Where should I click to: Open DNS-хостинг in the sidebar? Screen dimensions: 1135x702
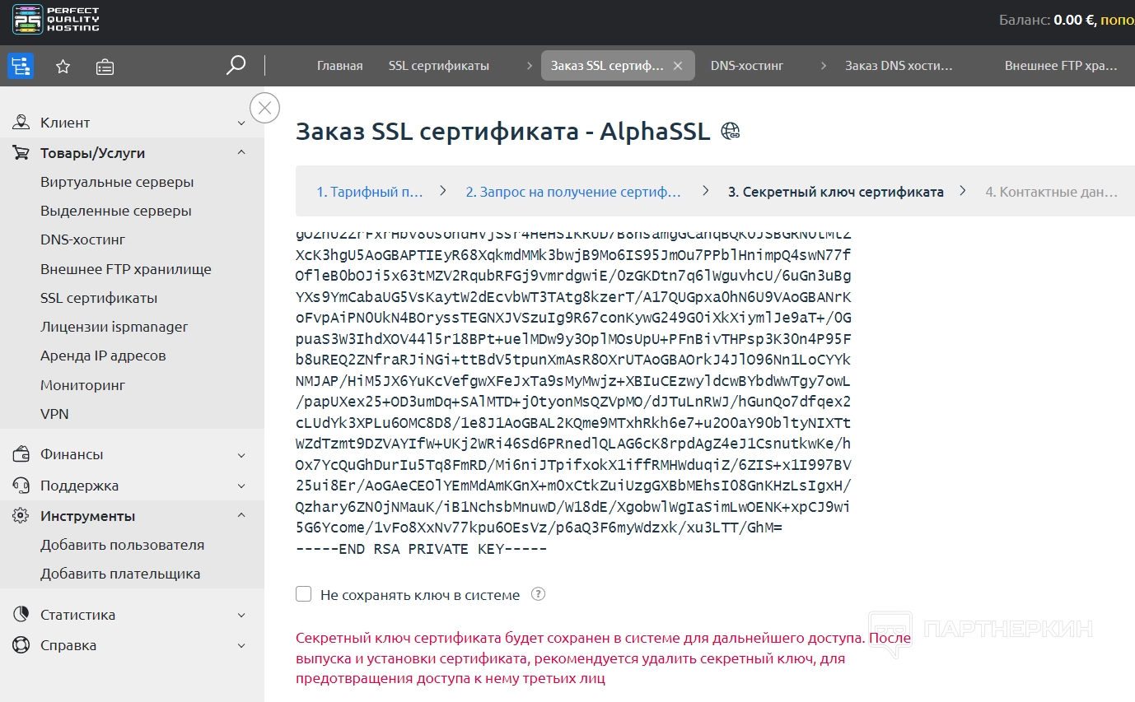coord(83,239)
